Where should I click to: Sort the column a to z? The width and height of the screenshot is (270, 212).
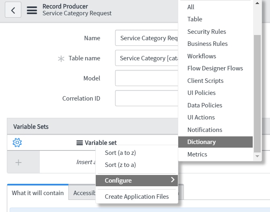coord(120,153)
